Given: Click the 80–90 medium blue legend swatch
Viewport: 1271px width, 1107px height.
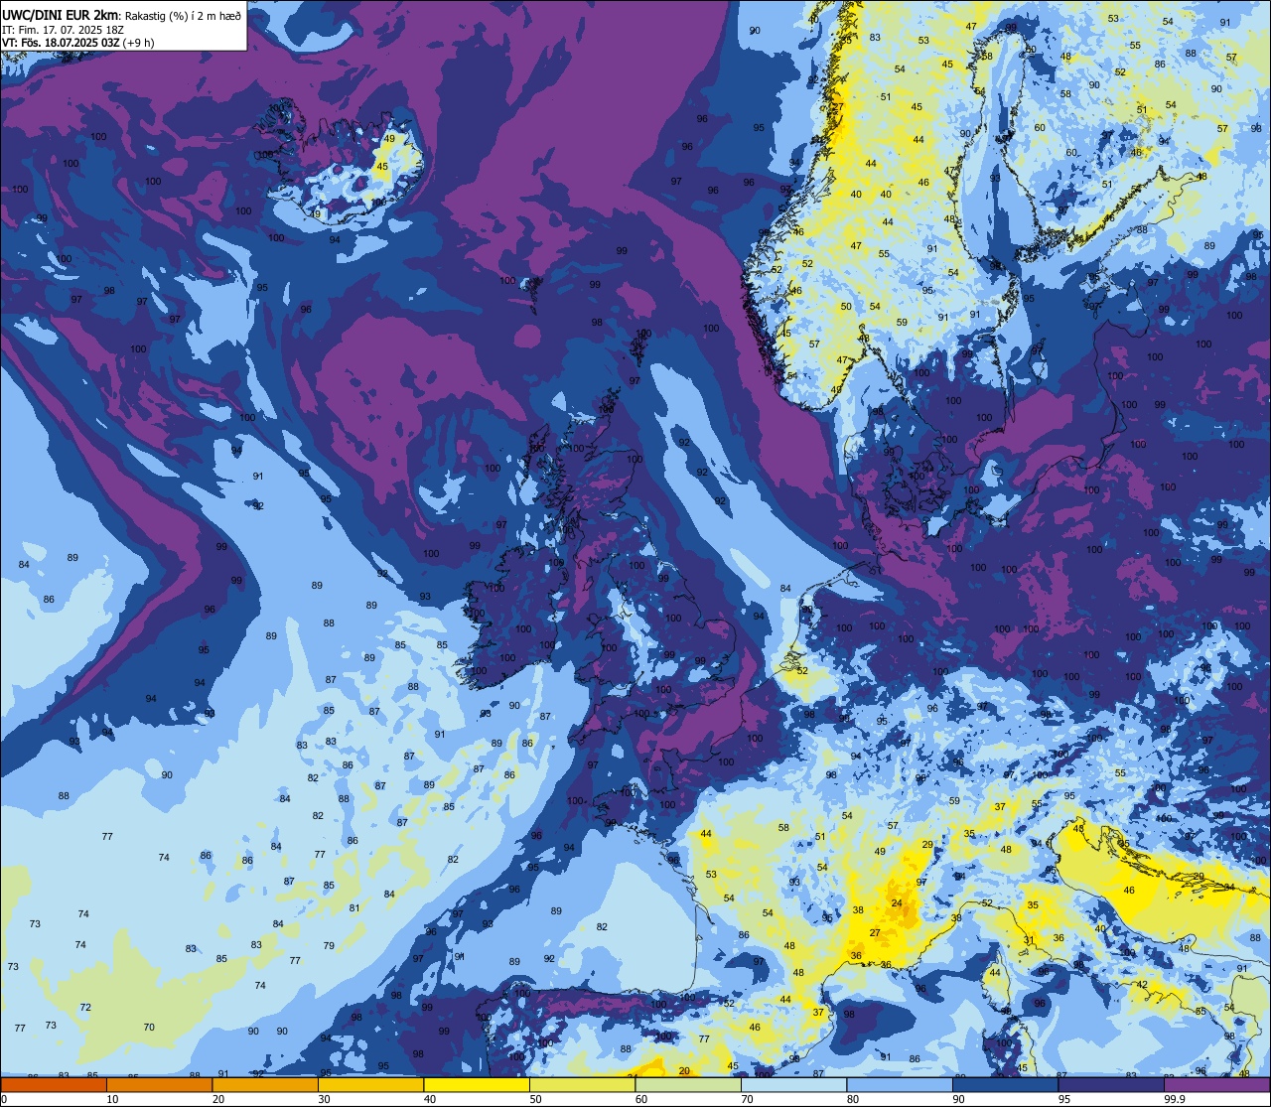Looking at the screenshot, I should click(900, 1084).
